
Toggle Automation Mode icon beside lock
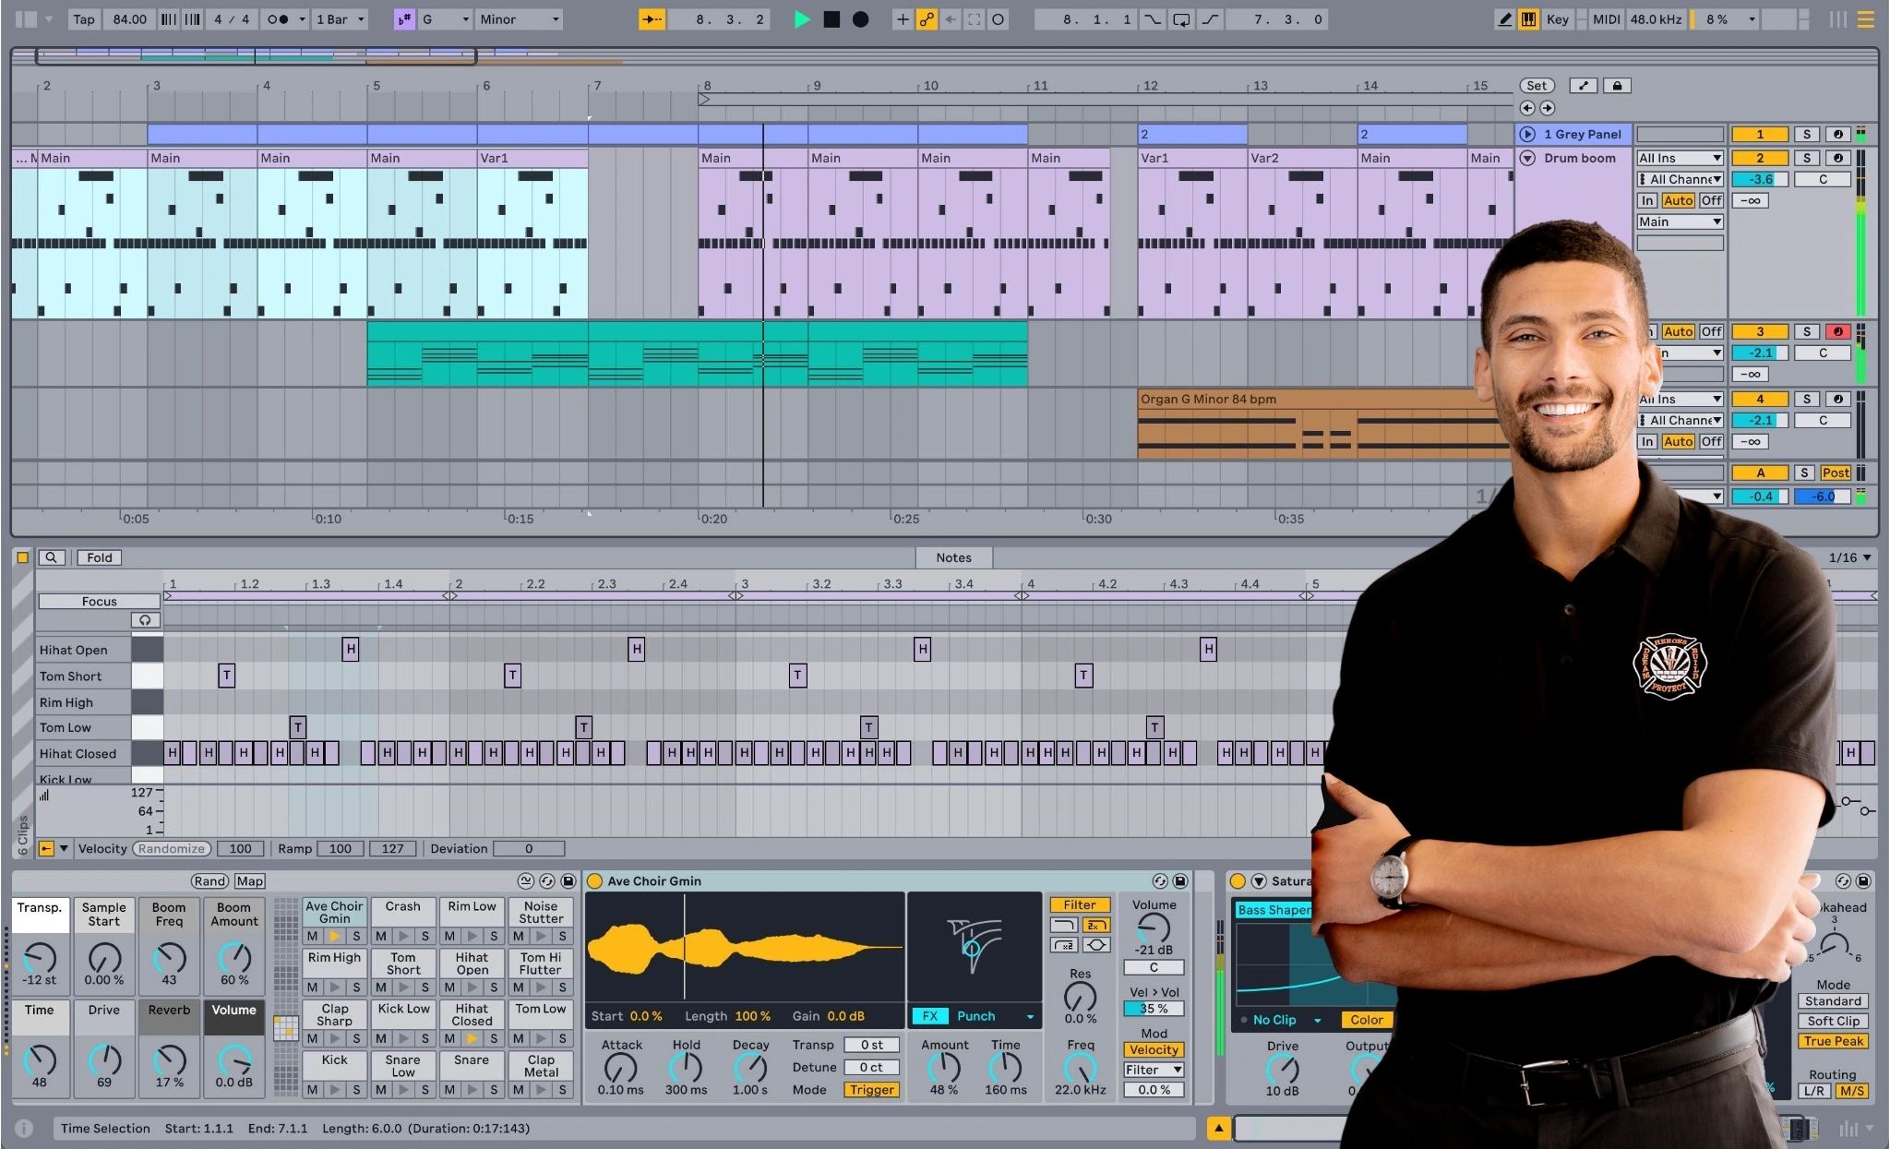[x=1584, y=86]
